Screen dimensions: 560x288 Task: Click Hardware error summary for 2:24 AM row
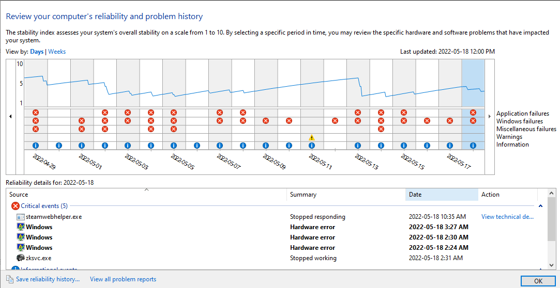[312, 248]
